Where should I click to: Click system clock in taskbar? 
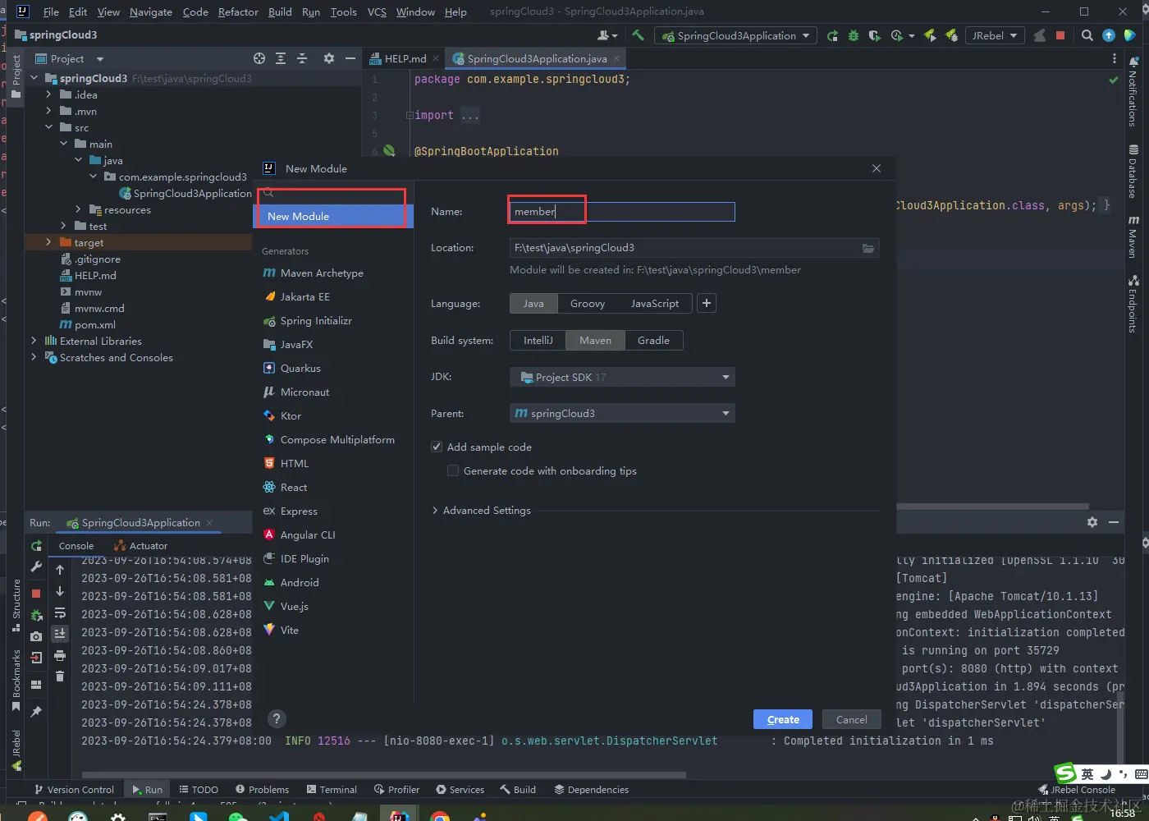[1122, 814]
